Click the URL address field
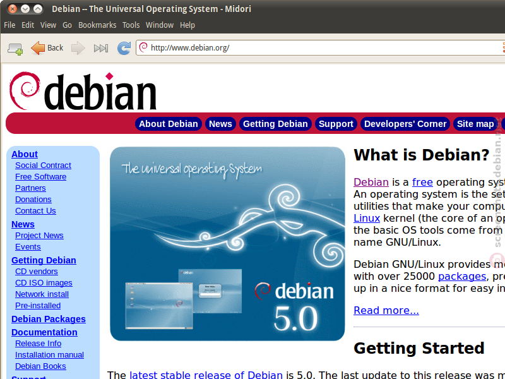The image size is (505, 379). coord(322,48)
